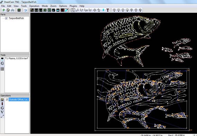Image resolution: width=197 pixels, height=136 pixels.
Task: Toggle the red-on-black view icon
Action: point(62,10)
